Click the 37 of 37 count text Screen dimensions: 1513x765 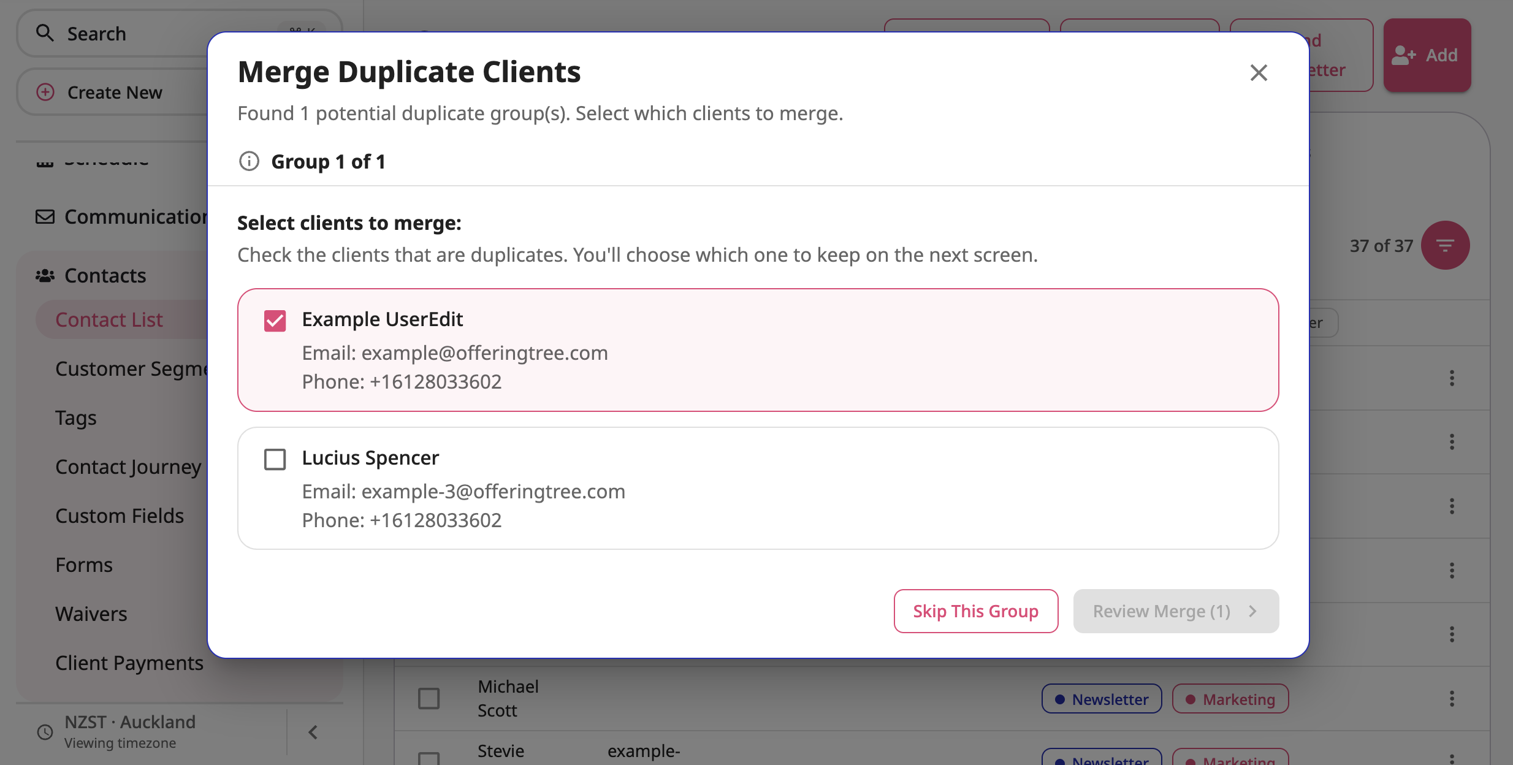(1381, 246)
